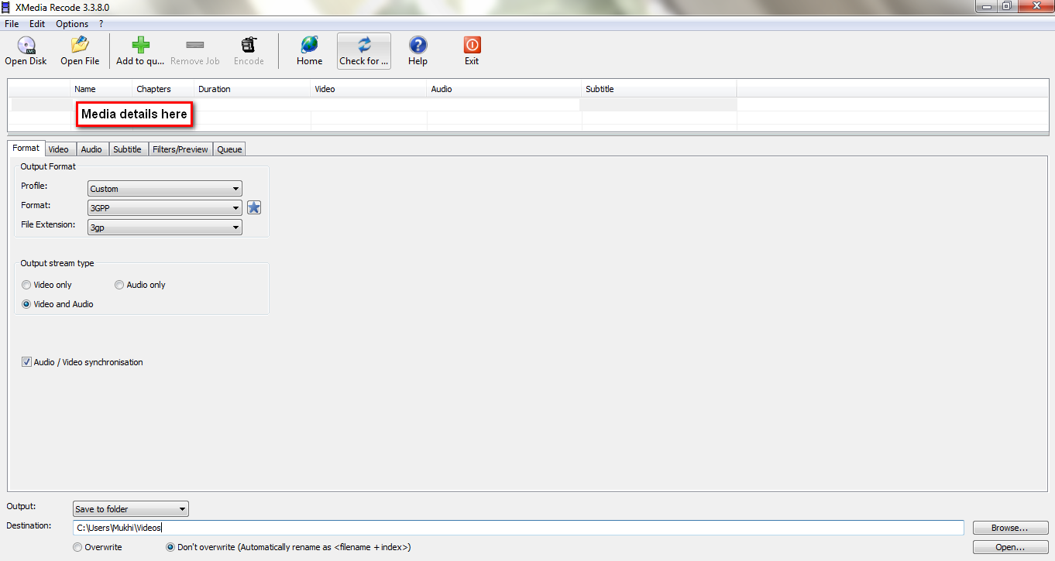Open the question mark menu
Screen dimensions: 1055x561
(x=101, y=24)
